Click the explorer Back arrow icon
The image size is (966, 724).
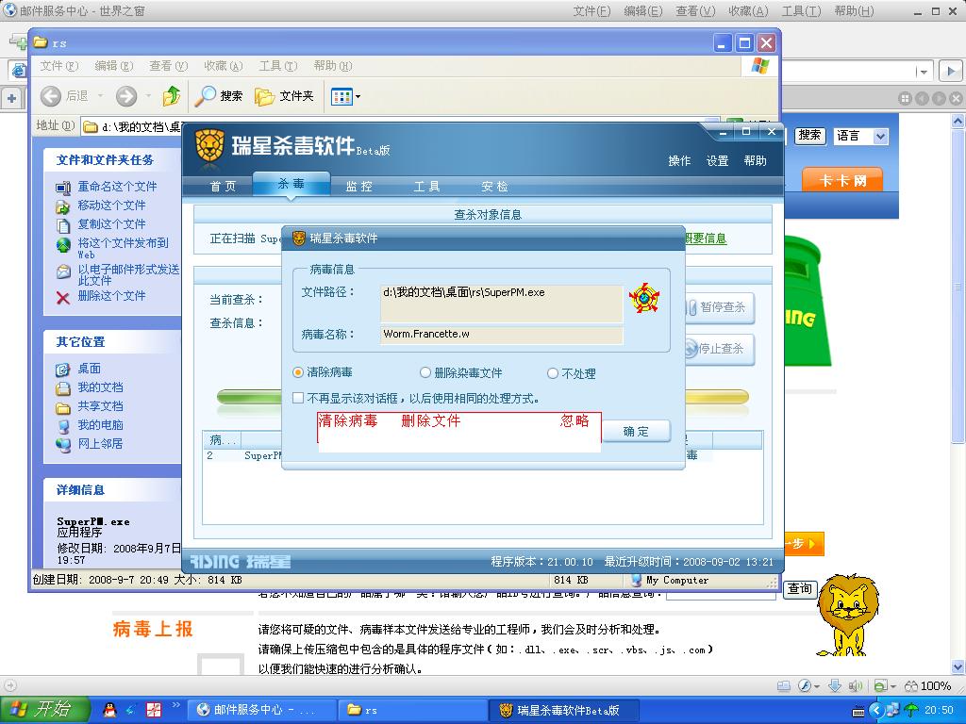(51, 96)
